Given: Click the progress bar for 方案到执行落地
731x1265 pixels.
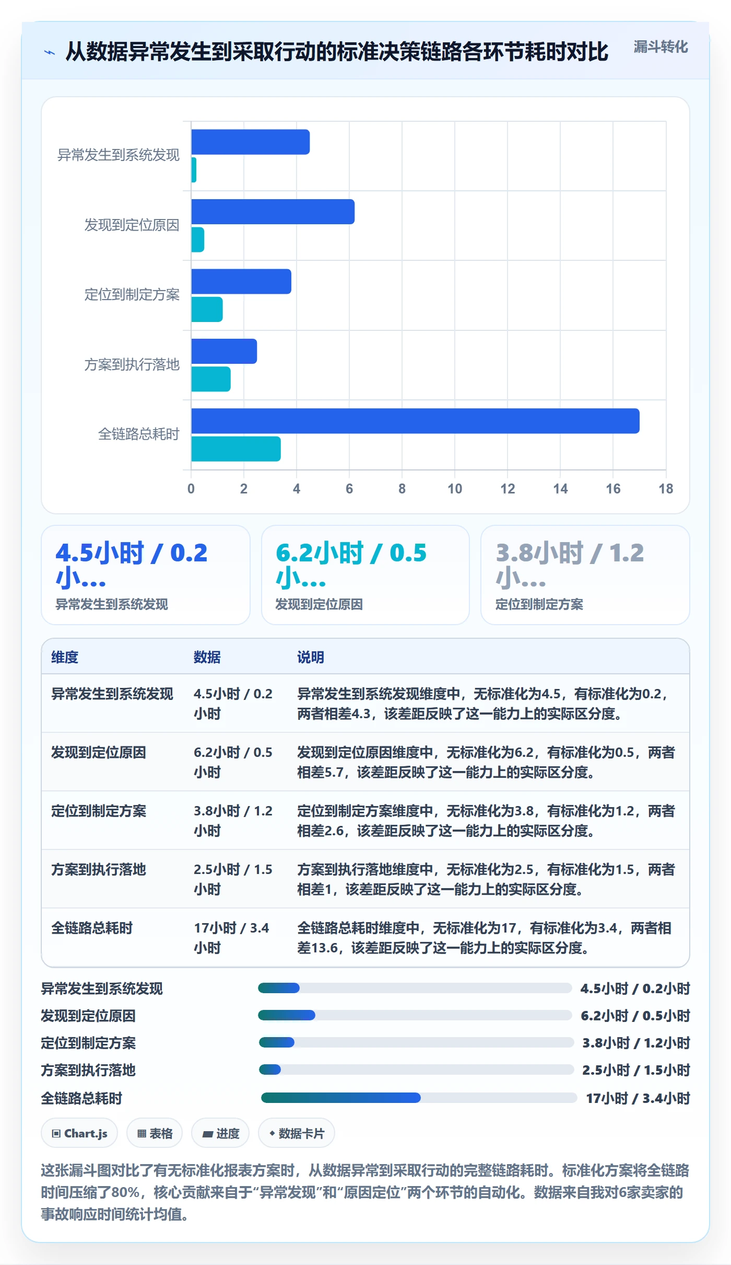Looking at the screenshot, I should (417, 1069).
